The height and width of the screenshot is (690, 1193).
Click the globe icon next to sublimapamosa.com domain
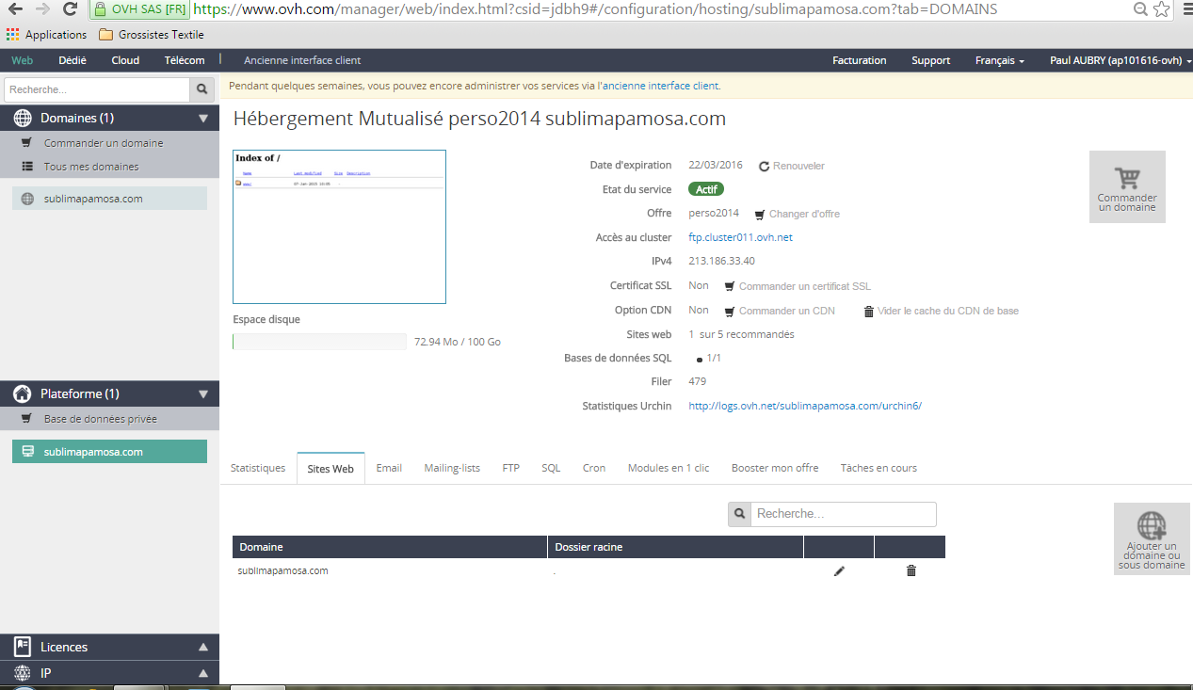(x=27, y=199)
